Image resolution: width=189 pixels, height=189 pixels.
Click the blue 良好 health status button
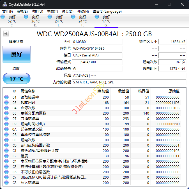[x=16, y=54]
